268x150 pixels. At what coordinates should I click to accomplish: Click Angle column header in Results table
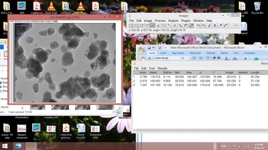232,72
